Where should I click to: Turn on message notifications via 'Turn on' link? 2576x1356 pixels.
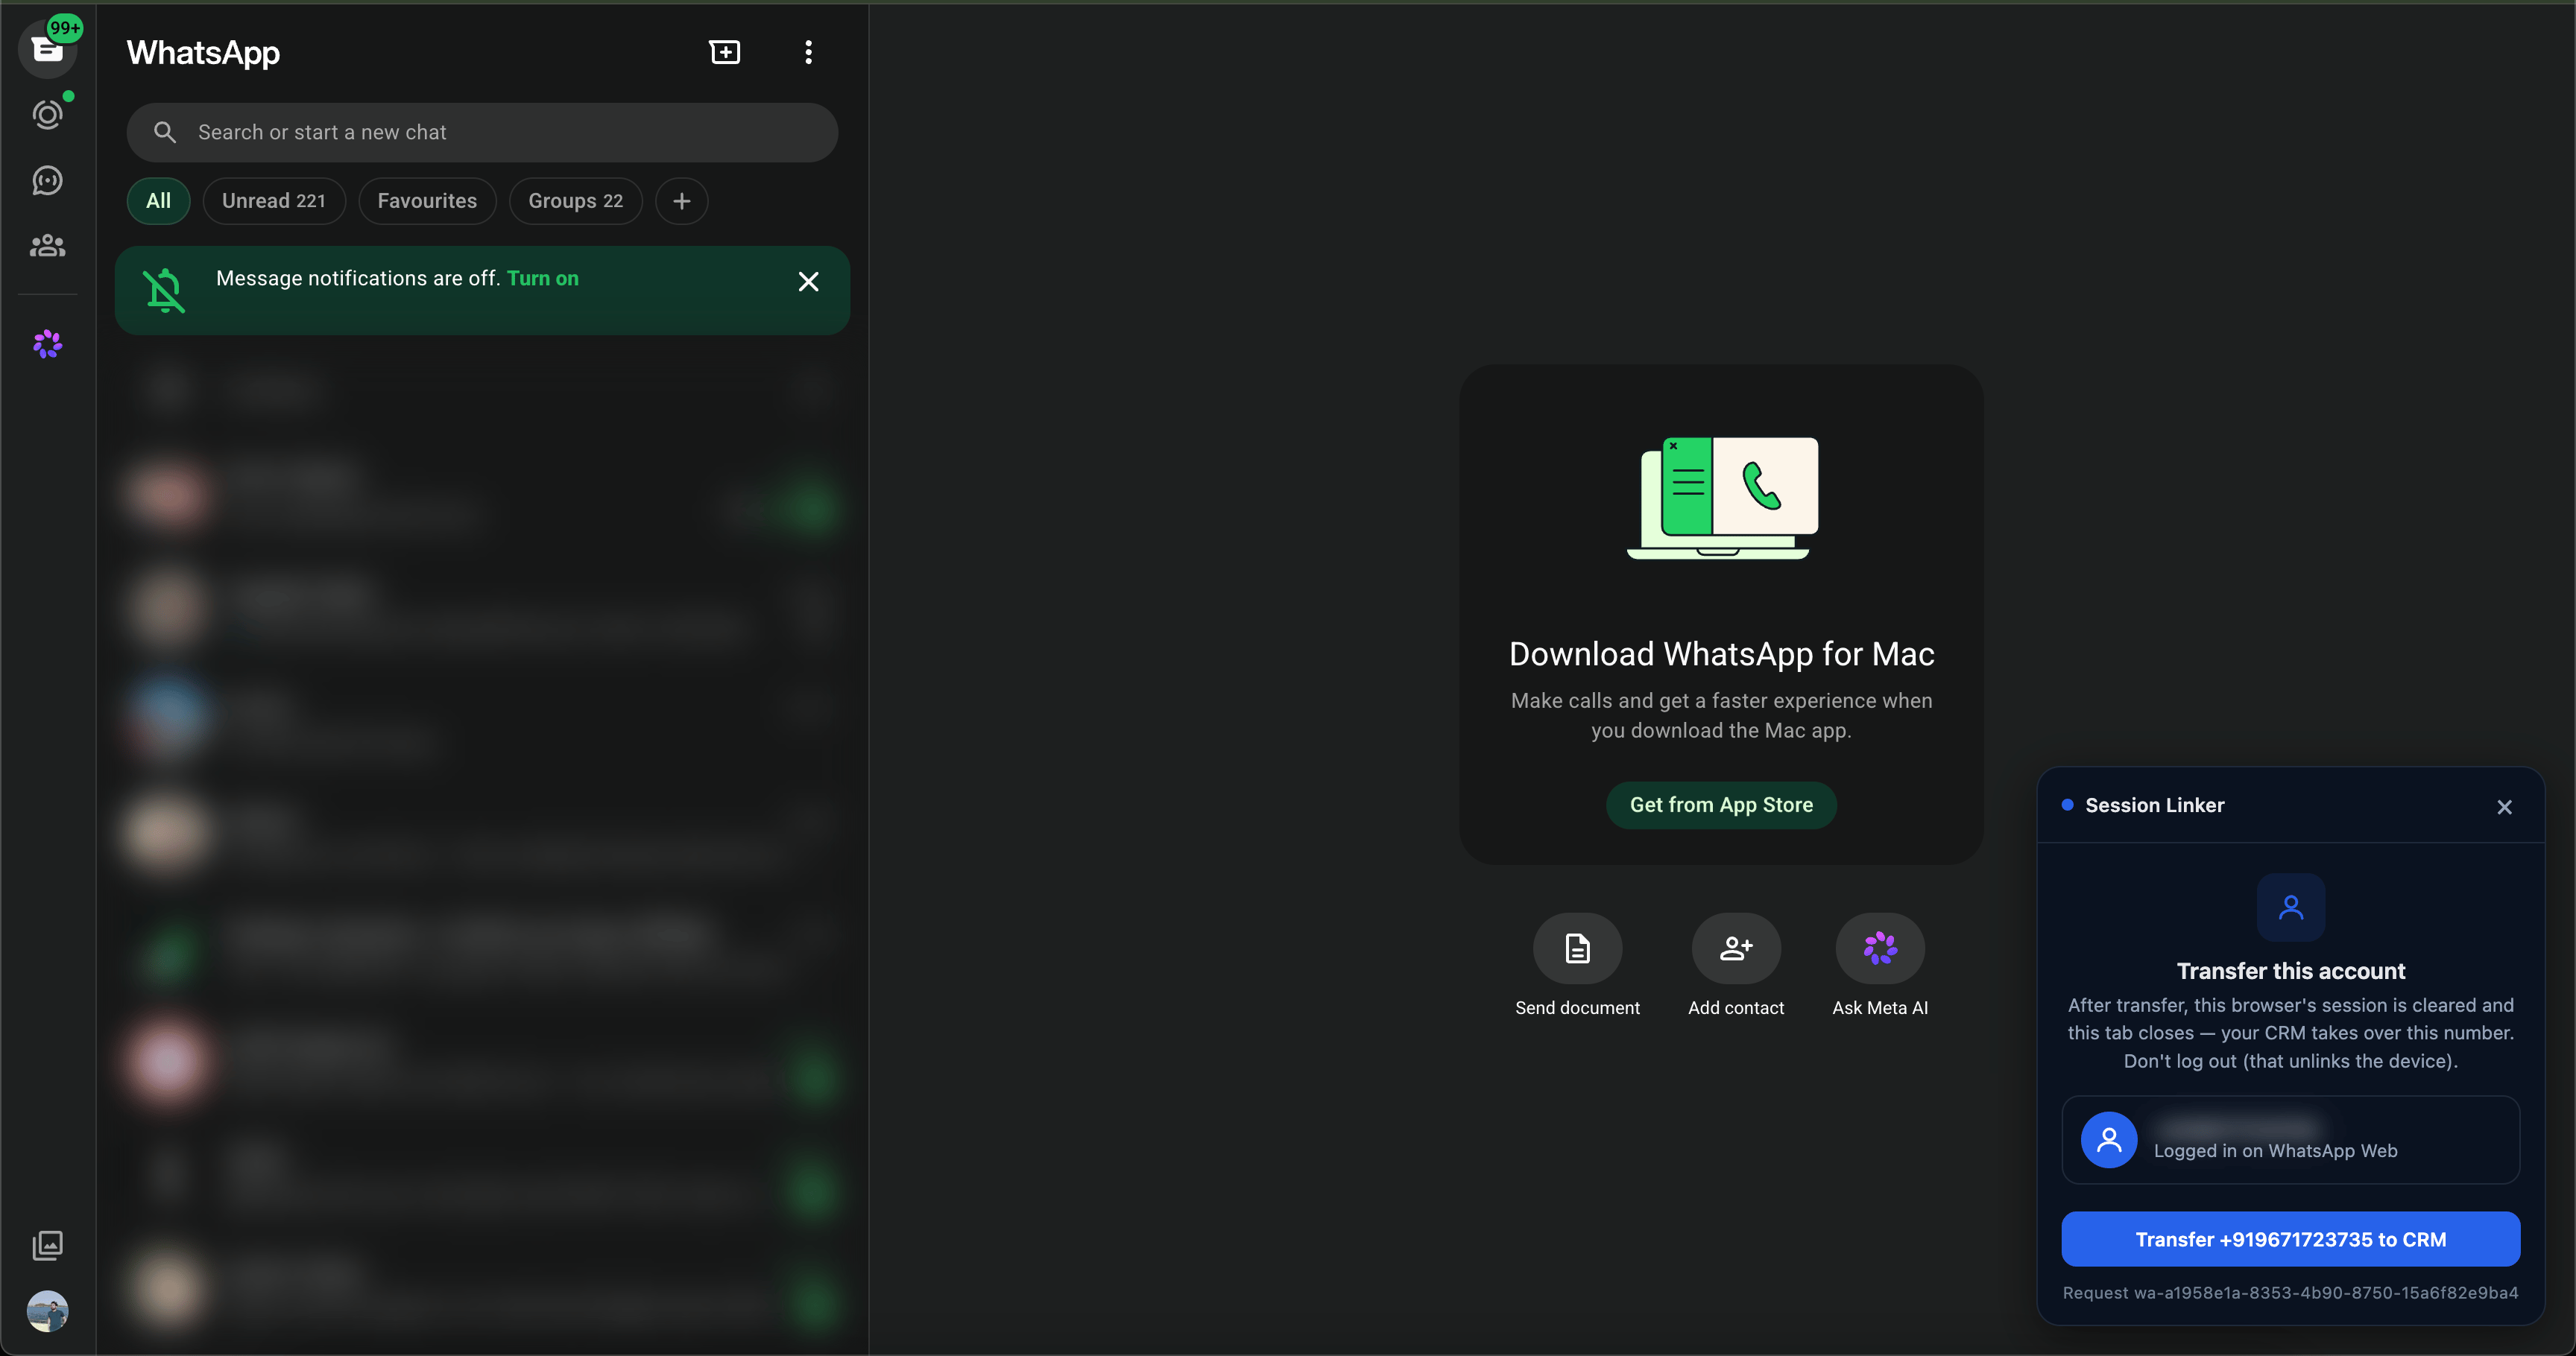click(543, 278)
